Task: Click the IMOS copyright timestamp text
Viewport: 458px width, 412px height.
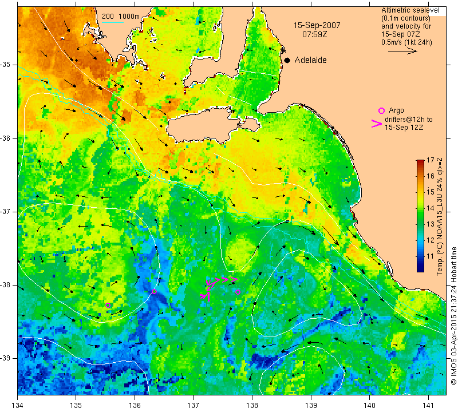Action: click(x=453, y=315)
